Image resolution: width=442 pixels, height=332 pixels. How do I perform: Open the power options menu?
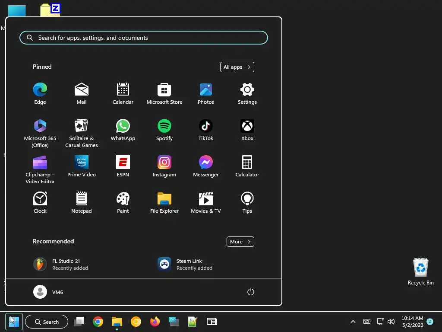click(251, 292)
